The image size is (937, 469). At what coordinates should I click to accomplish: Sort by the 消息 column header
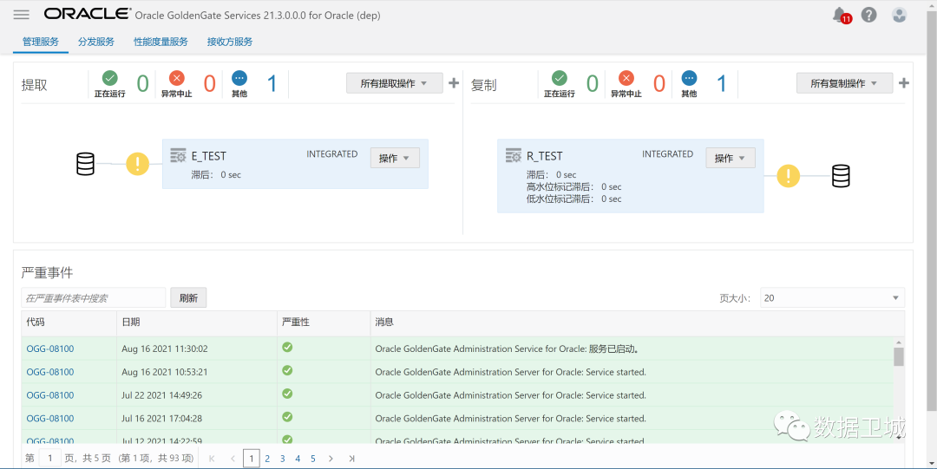(637, 322)
